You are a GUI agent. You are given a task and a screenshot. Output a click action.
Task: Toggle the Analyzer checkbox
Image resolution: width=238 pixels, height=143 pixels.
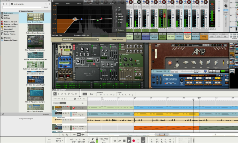pos(117,30)
